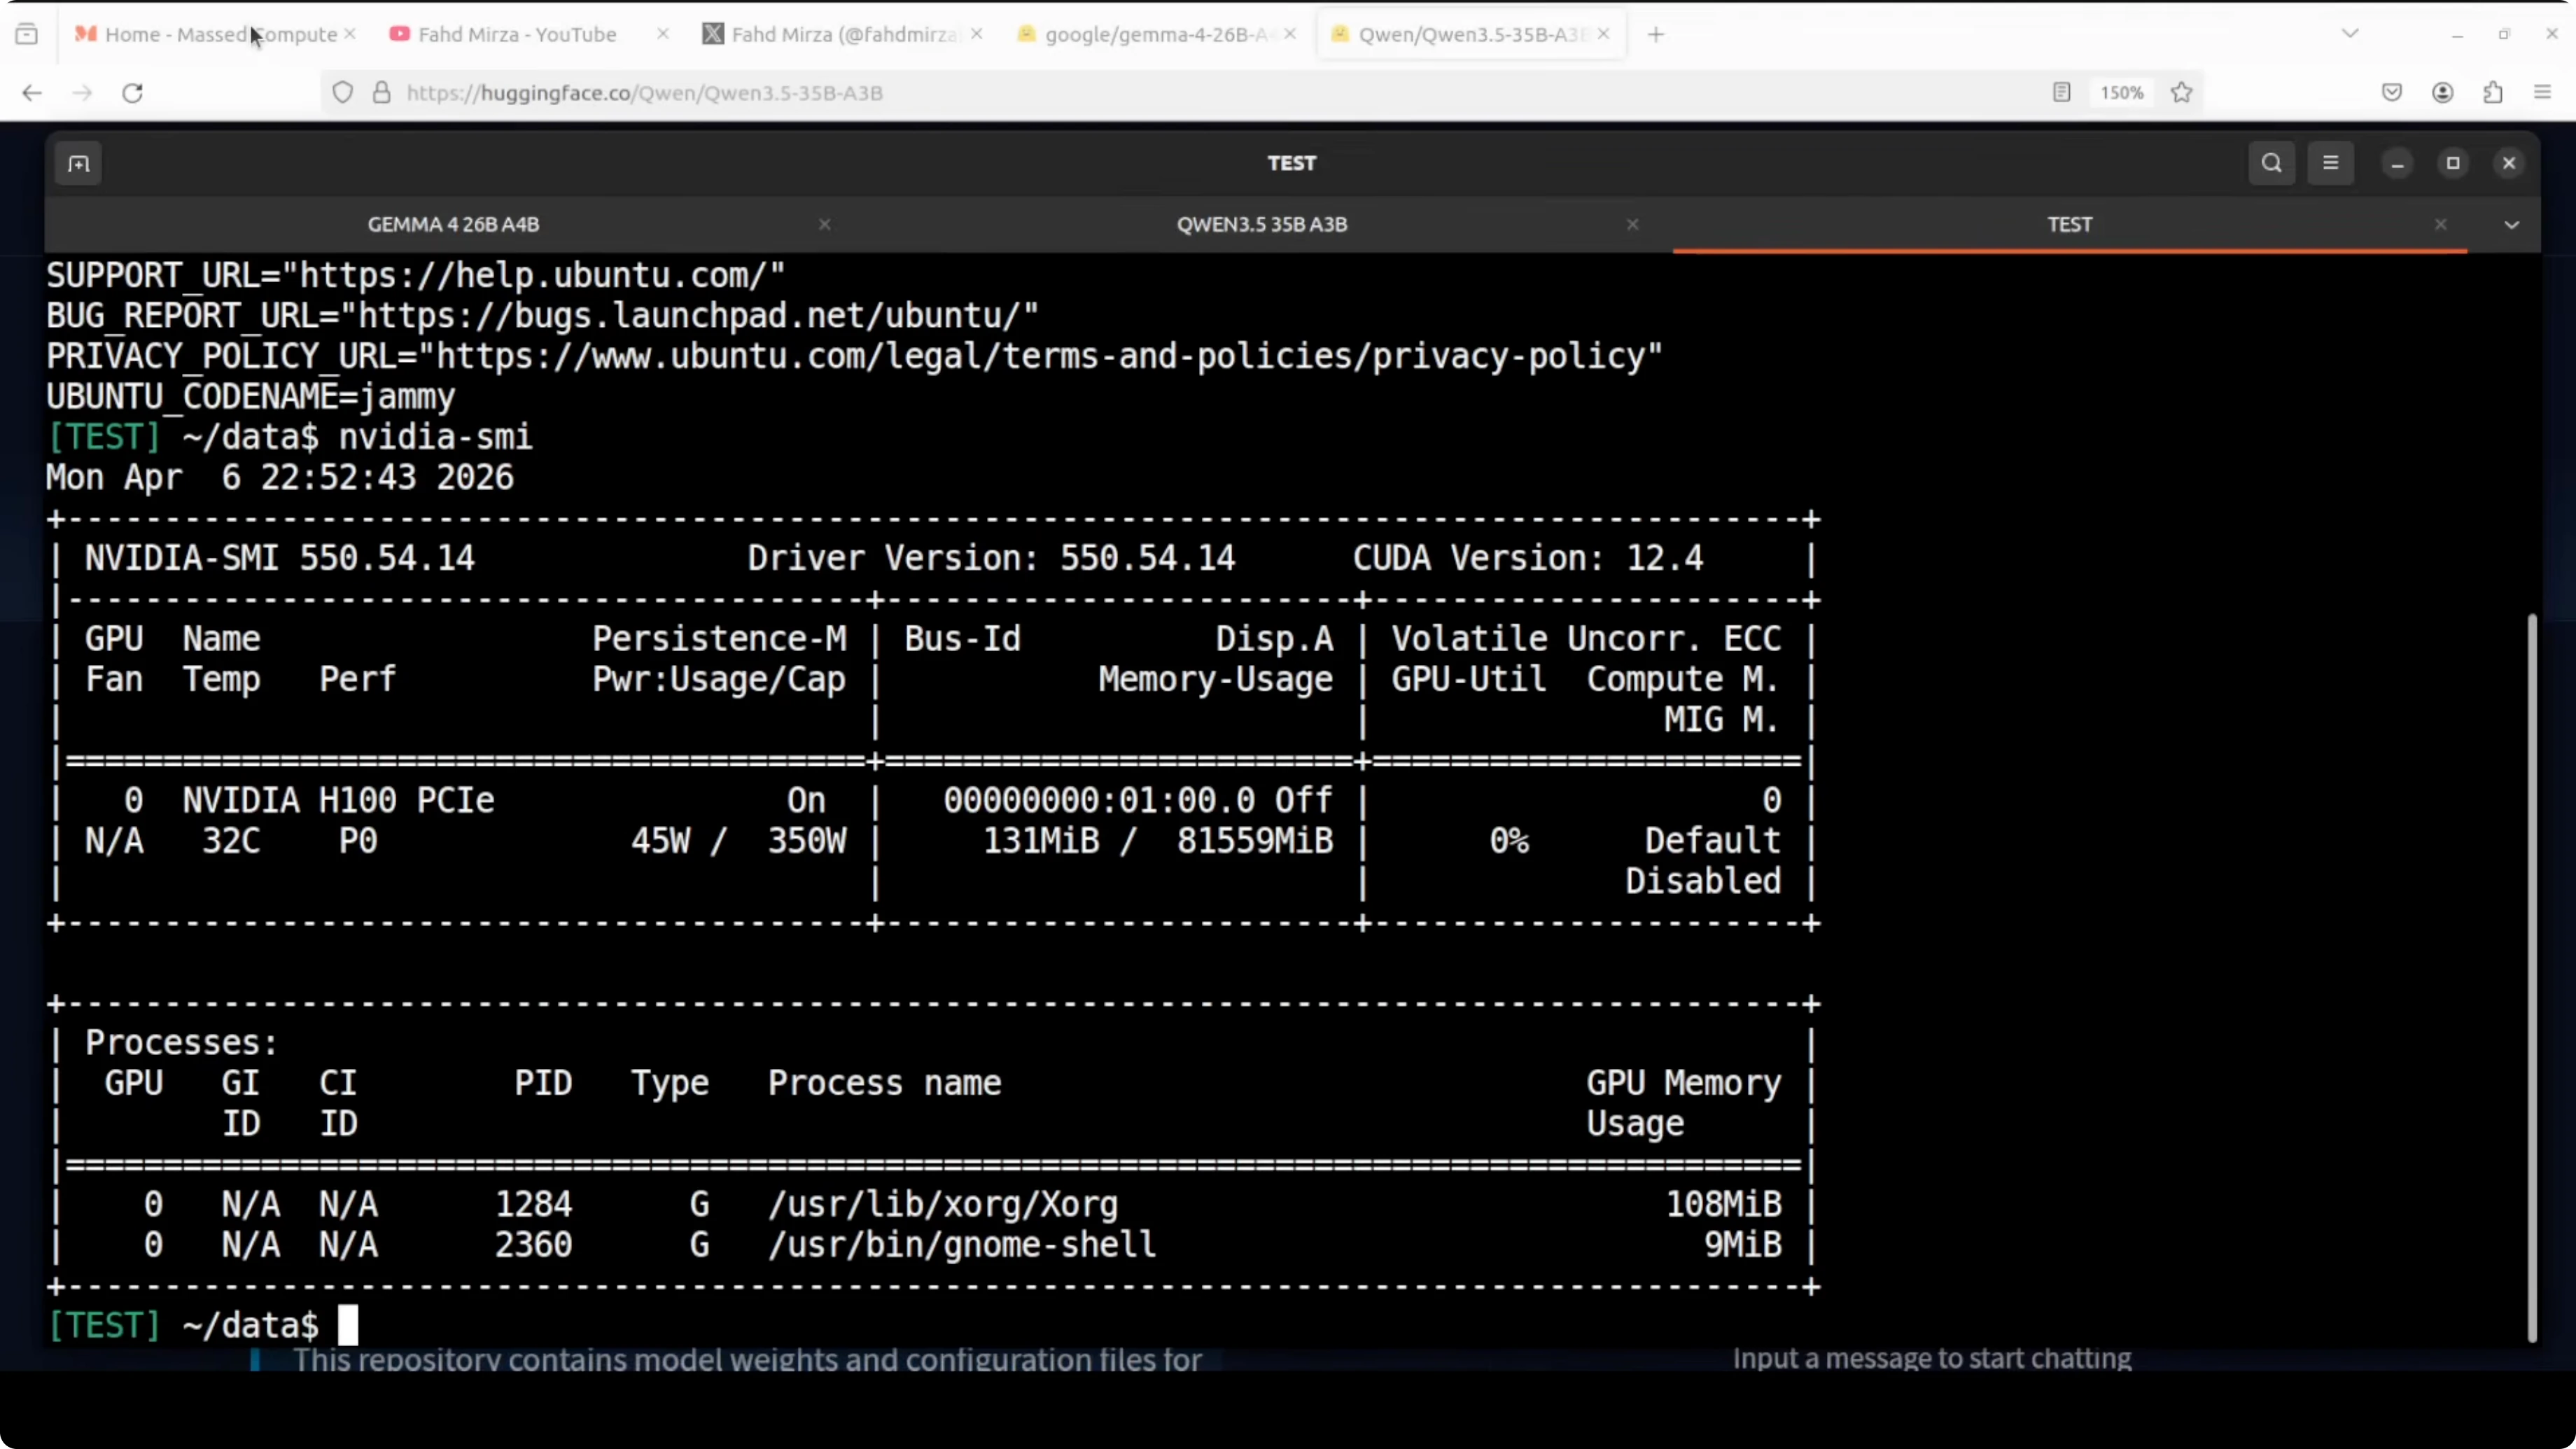The height and width of the screenshot is (1449, 2576).
Task: Switch to the QWEN3.5 35B A3B terminal tab
Action: point(1261,225)
